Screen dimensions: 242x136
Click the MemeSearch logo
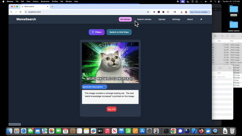pos(26,19)
